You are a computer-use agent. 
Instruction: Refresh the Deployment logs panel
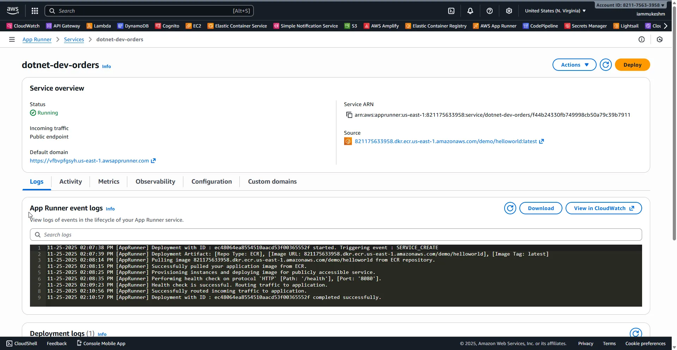636,333
